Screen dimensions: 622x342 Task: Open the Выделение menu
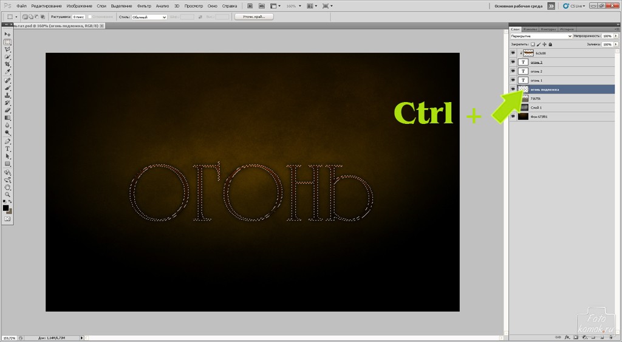click(121, 6)
